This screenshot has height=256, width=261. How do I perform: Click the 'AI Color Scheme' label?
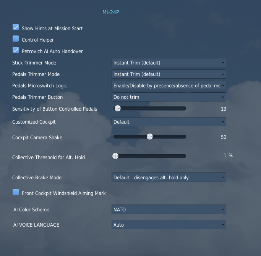click(31, 209)
